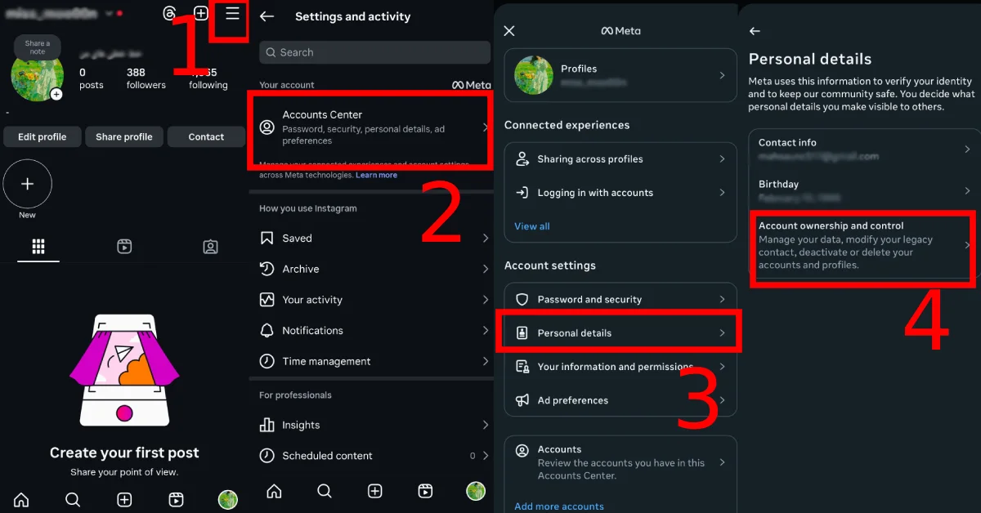
Task: Open Personal details in Account settings
Action: pyautogui.click(x=620, y=332)
